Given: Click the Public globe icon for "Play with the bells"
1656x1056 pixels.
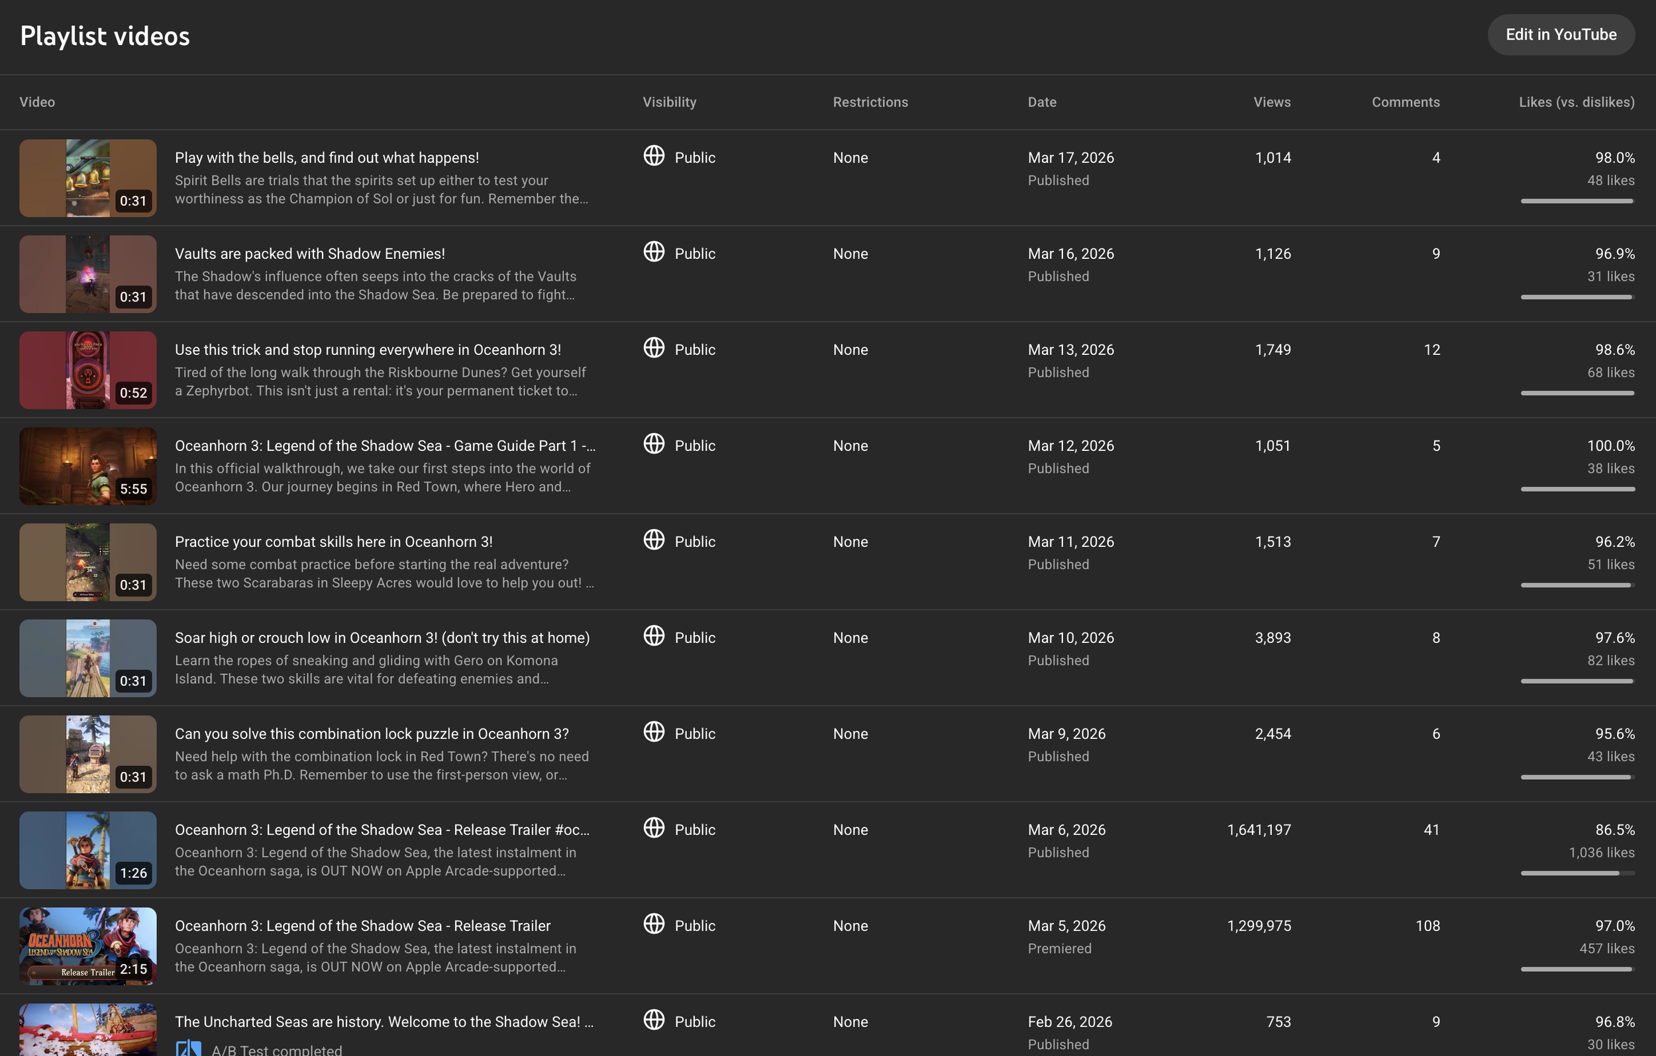Looking at the screenshot, I should pos(654,157).
